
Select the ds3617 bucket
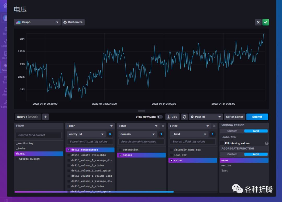tap(39, 154)
